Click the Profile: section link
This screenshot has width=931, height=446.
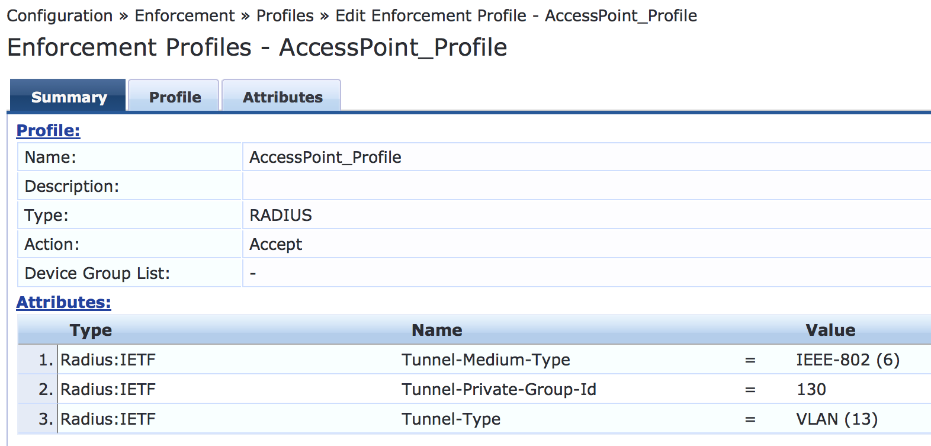(x=48, y=130)
